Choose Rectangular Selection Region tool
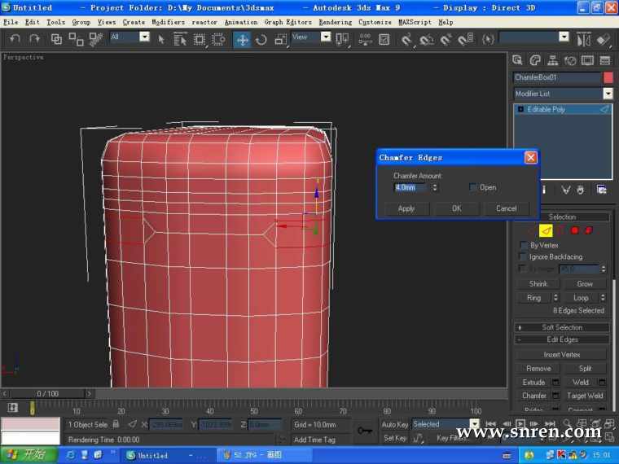 point(200,39)
